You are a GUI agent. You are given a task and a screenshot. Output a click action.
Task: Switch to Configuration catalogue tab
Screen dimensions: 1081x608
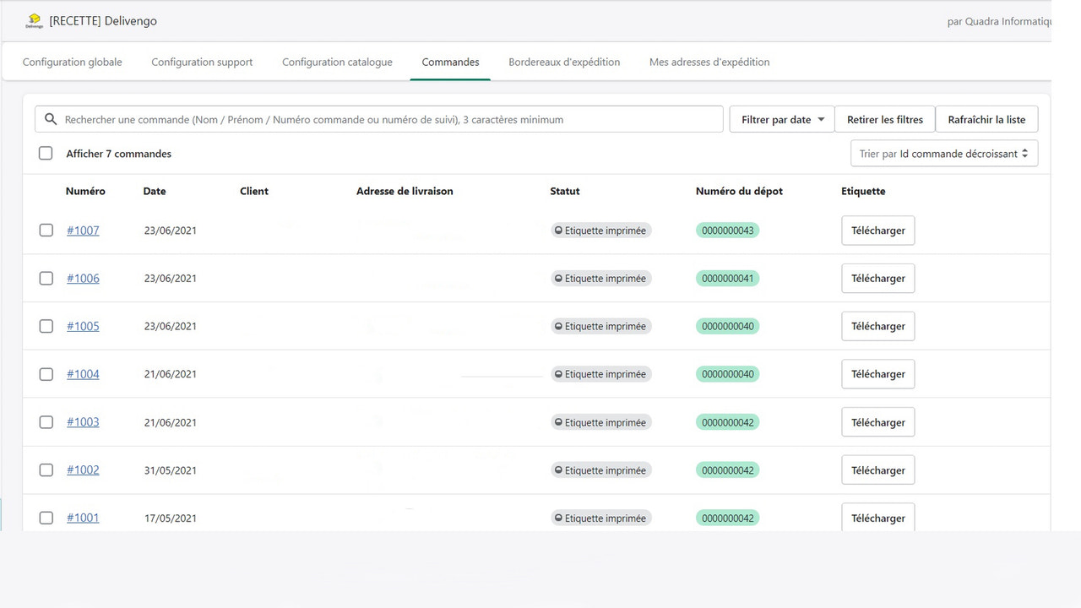pos(337,62)
